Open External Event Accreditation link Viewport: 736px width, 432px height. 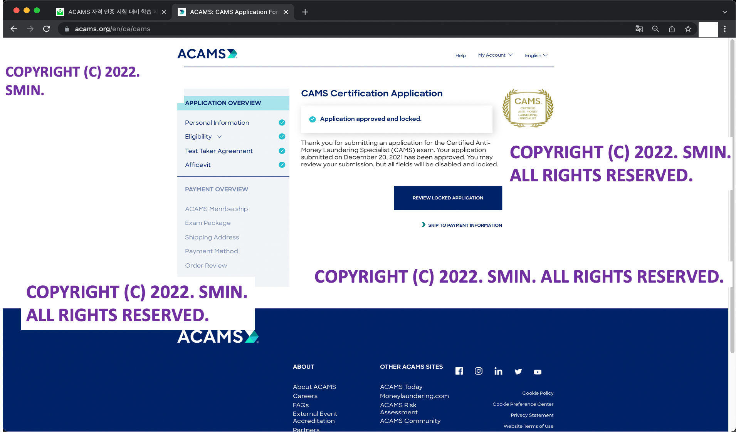(315, 417)
